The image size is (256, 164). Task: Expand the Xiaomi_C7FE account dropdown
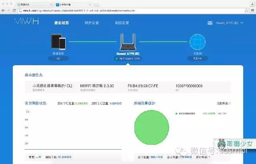click(229, 23)
